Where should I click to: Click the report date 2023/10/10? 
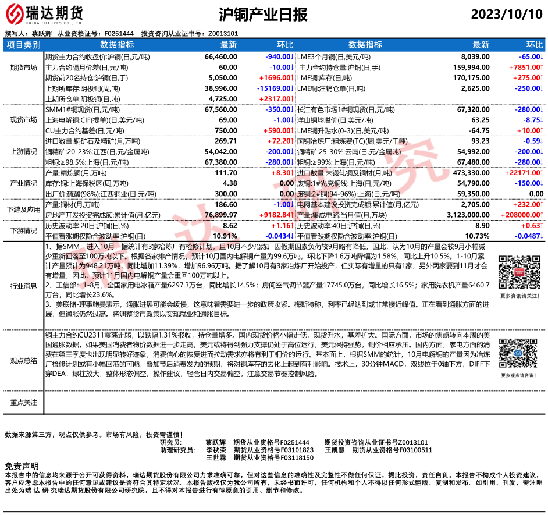(x=506, y=14)
